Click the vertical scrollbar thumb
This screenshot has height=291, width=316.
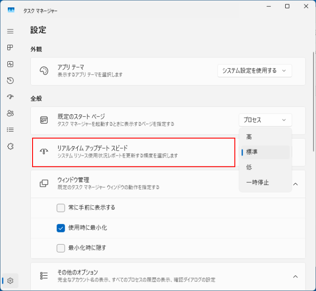(x=313, y=102)
